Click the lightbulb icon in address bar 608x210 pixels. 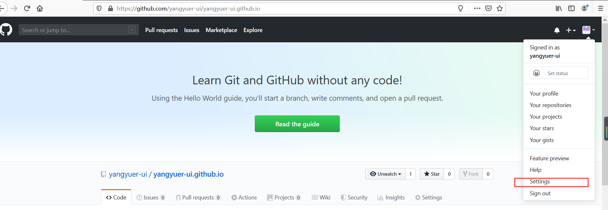pyautogui.click(x=461, y=8)
